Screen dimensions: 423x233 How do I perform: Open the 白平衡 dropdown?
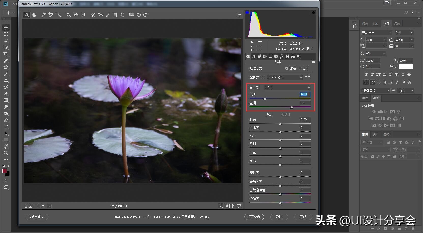point(287,87)
